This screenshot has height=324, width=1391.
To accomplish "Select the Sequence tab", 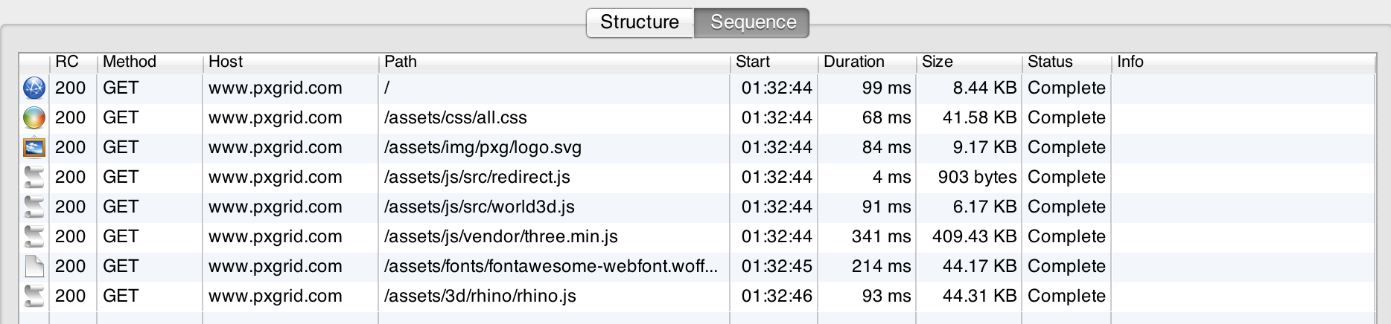I will [x=752, y=22].
